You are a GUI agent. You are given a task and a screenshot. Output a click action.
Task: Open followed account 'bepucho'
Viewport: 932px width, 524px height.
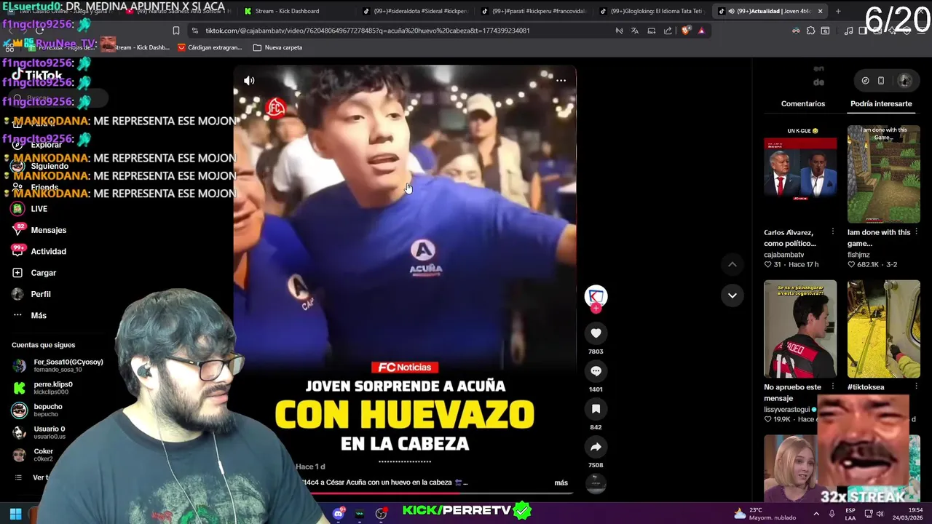(x=48, y=410)
